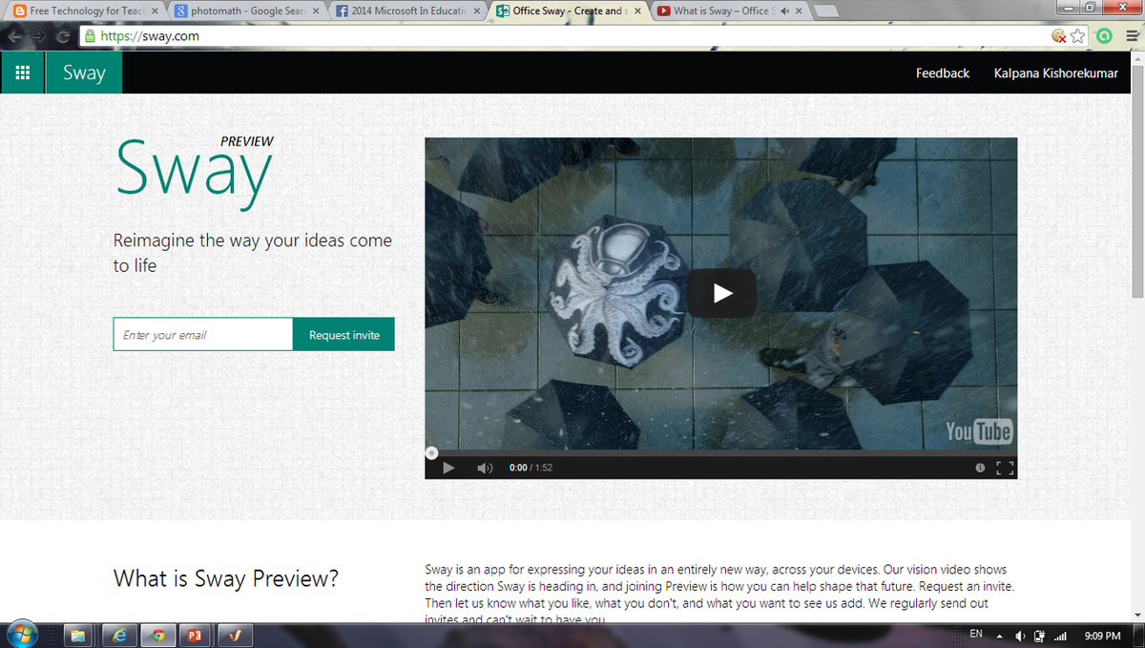Open the Chrome menu hamburger icon
This screenshot has width=1145, height=648.
(x=1131, y=36)
